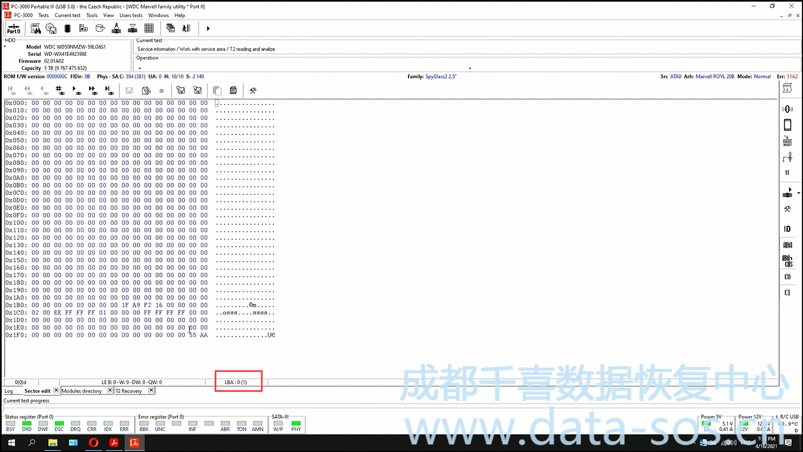Viewport: 803px width, 452px height.
Task: Close the Modules directory tab
Action: [110, 391]
